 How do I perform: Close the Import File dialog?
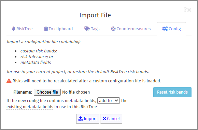click(x=189, y=10)
